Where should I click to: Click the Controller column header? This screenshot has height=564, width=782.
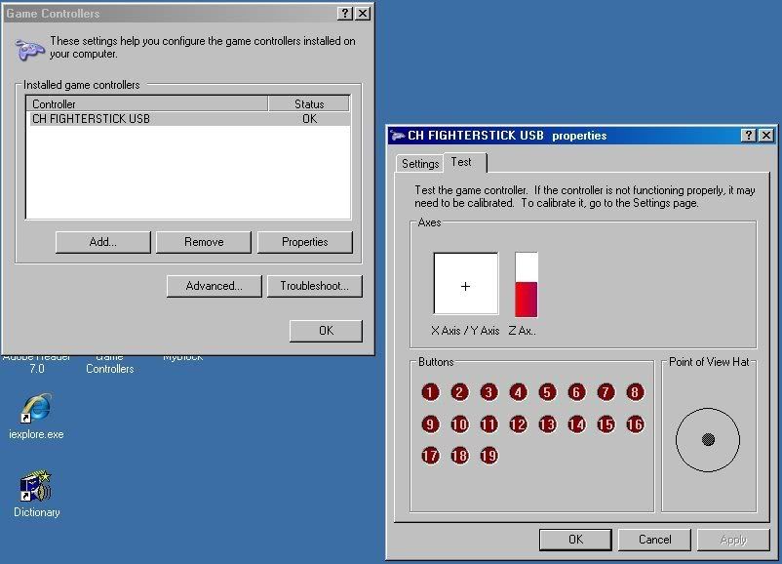tap(147, 103)
